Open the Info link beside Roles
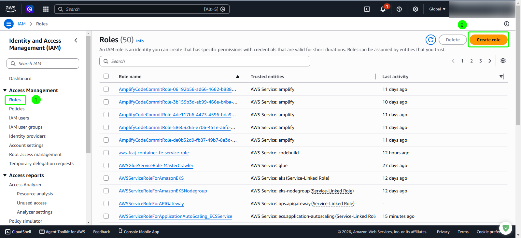521x238 pixels. 140,41
